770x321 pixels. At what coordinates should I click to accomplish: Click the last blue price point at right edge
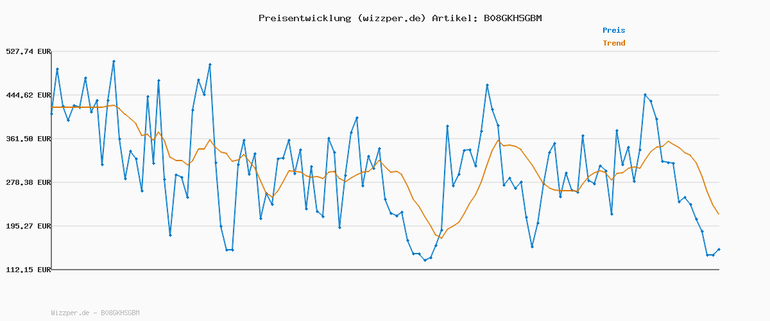(x=719, y=249)
